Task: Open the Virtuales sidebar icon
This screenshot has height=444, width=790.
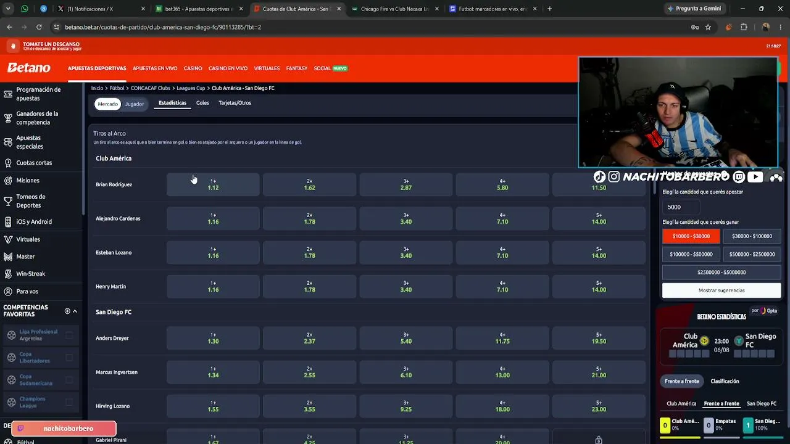Action: (x=8, y=239)
